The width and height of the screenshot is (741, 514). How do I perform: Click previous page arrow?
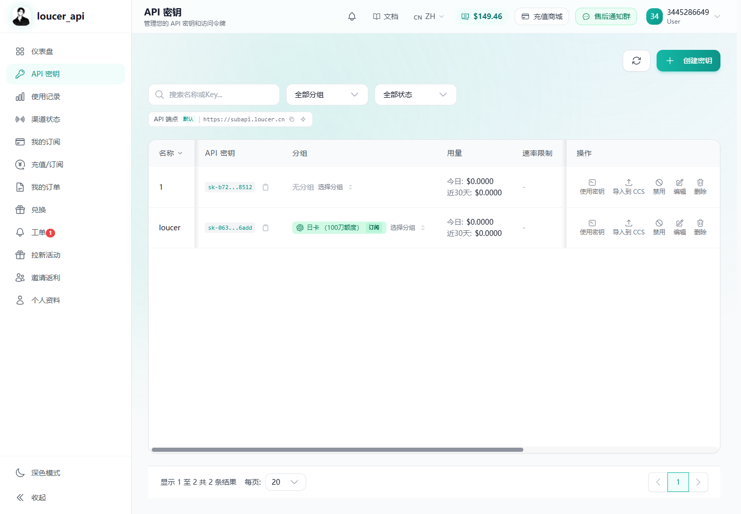tap(658, 482)
